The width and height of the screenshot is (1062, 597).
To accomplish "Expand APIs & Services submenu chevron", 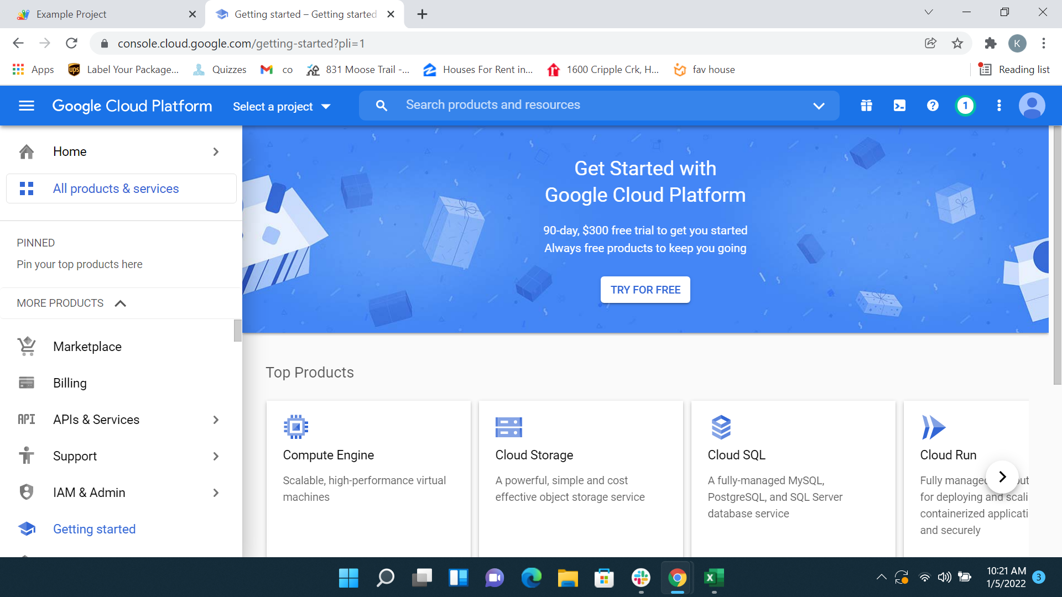I will [x=216, y=420].
